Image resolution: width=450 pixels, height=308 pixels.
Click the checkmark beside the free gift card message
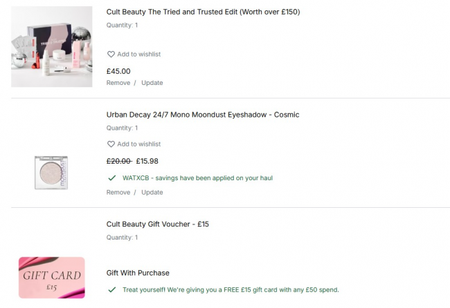coord(111,290)
